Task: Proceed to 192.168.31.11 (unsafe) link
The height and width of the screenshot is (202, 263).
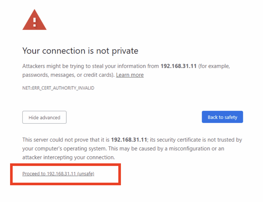Action: click(58, 174)
